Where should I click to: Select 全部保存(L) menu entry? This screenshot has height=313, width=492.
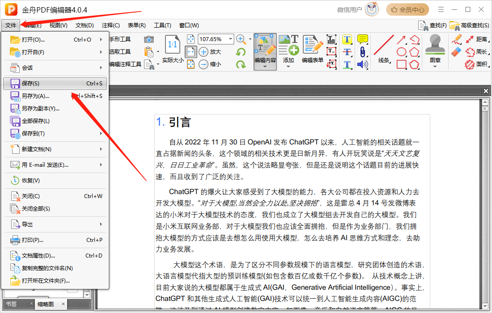point(55,121)
